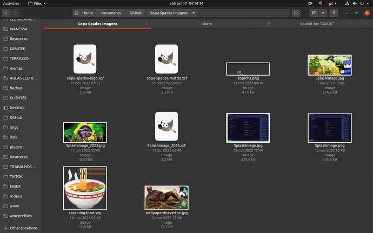Open Other Locations in sidebar
Screen dimensions: 373x233
[x=21, y=228]
